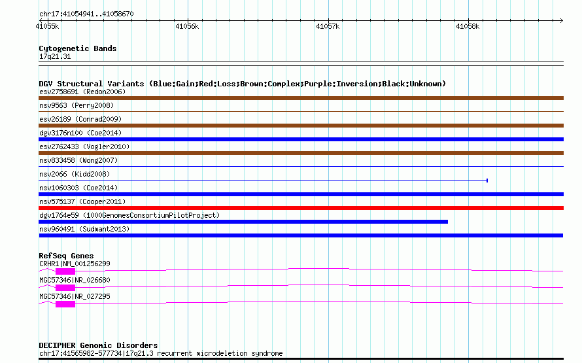Click the nsv9563 (Perry2008) label
The height and width of the screenshot is (363, 582).
tap(77, 105)
